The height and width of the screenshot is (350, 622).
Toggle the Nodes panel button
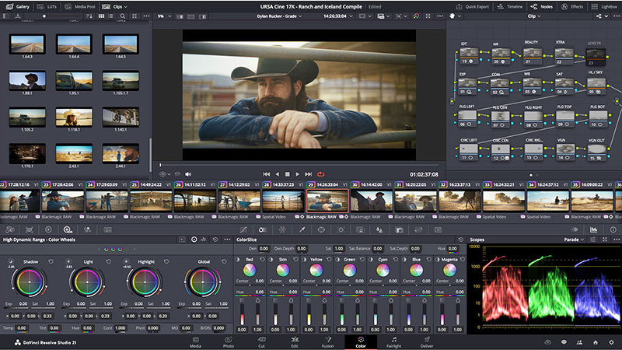(x=542, y=6)
